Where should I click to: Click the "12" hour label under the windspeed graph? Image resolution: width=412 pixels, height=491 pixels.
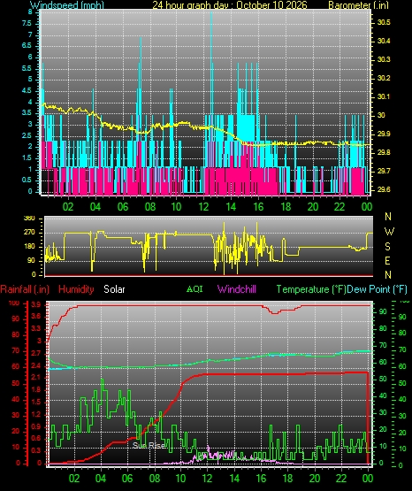tap(203, 207)
